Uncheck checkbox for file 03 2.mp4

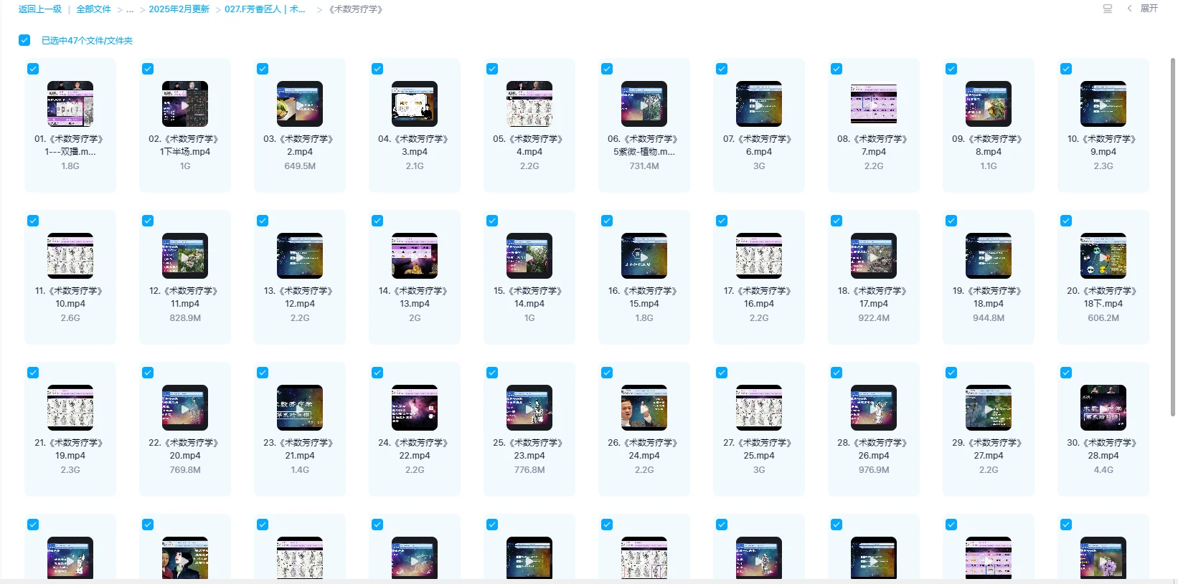pyautogui.click(x=263, y=69)
